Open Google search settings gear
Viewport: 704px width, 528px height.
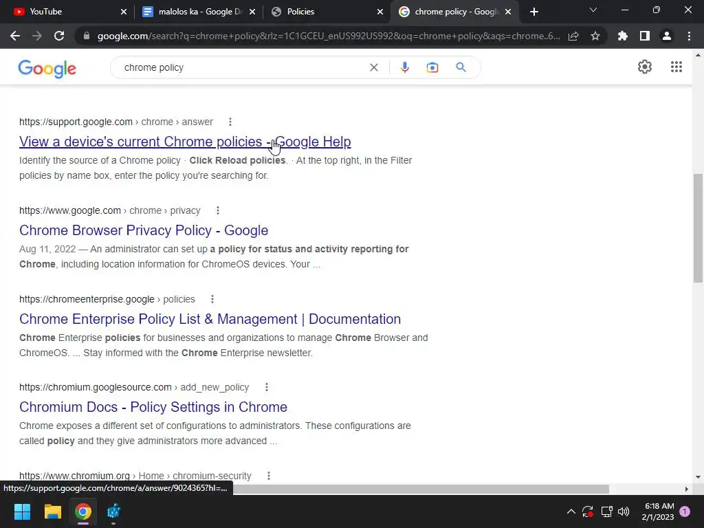(645, 67)
